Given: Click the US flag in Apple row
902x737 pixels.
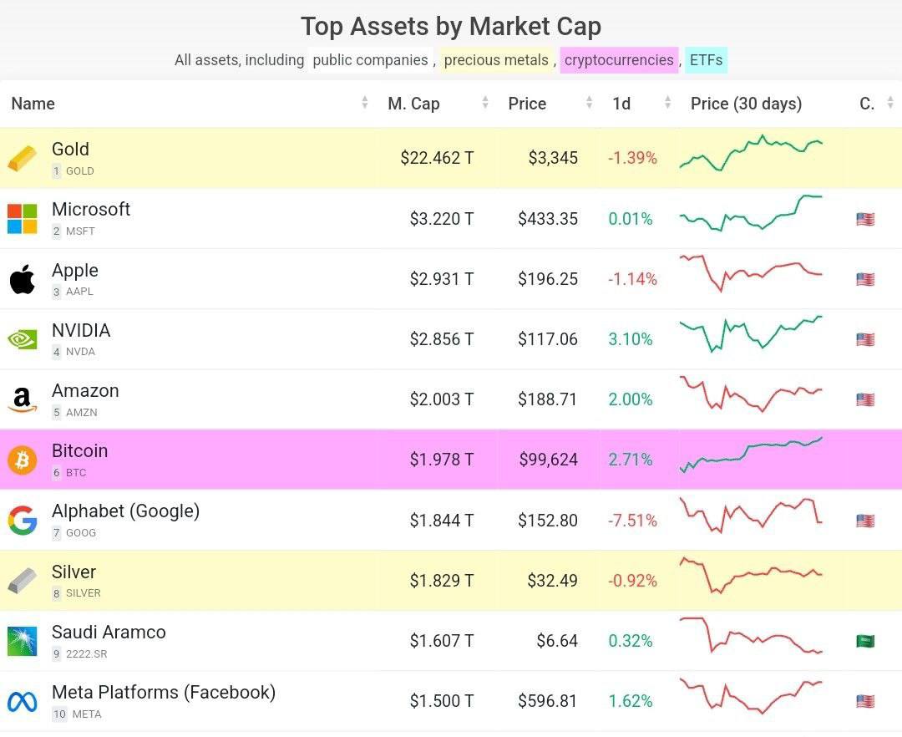Looking at the screenshot, I should click(x=865, y=280).
